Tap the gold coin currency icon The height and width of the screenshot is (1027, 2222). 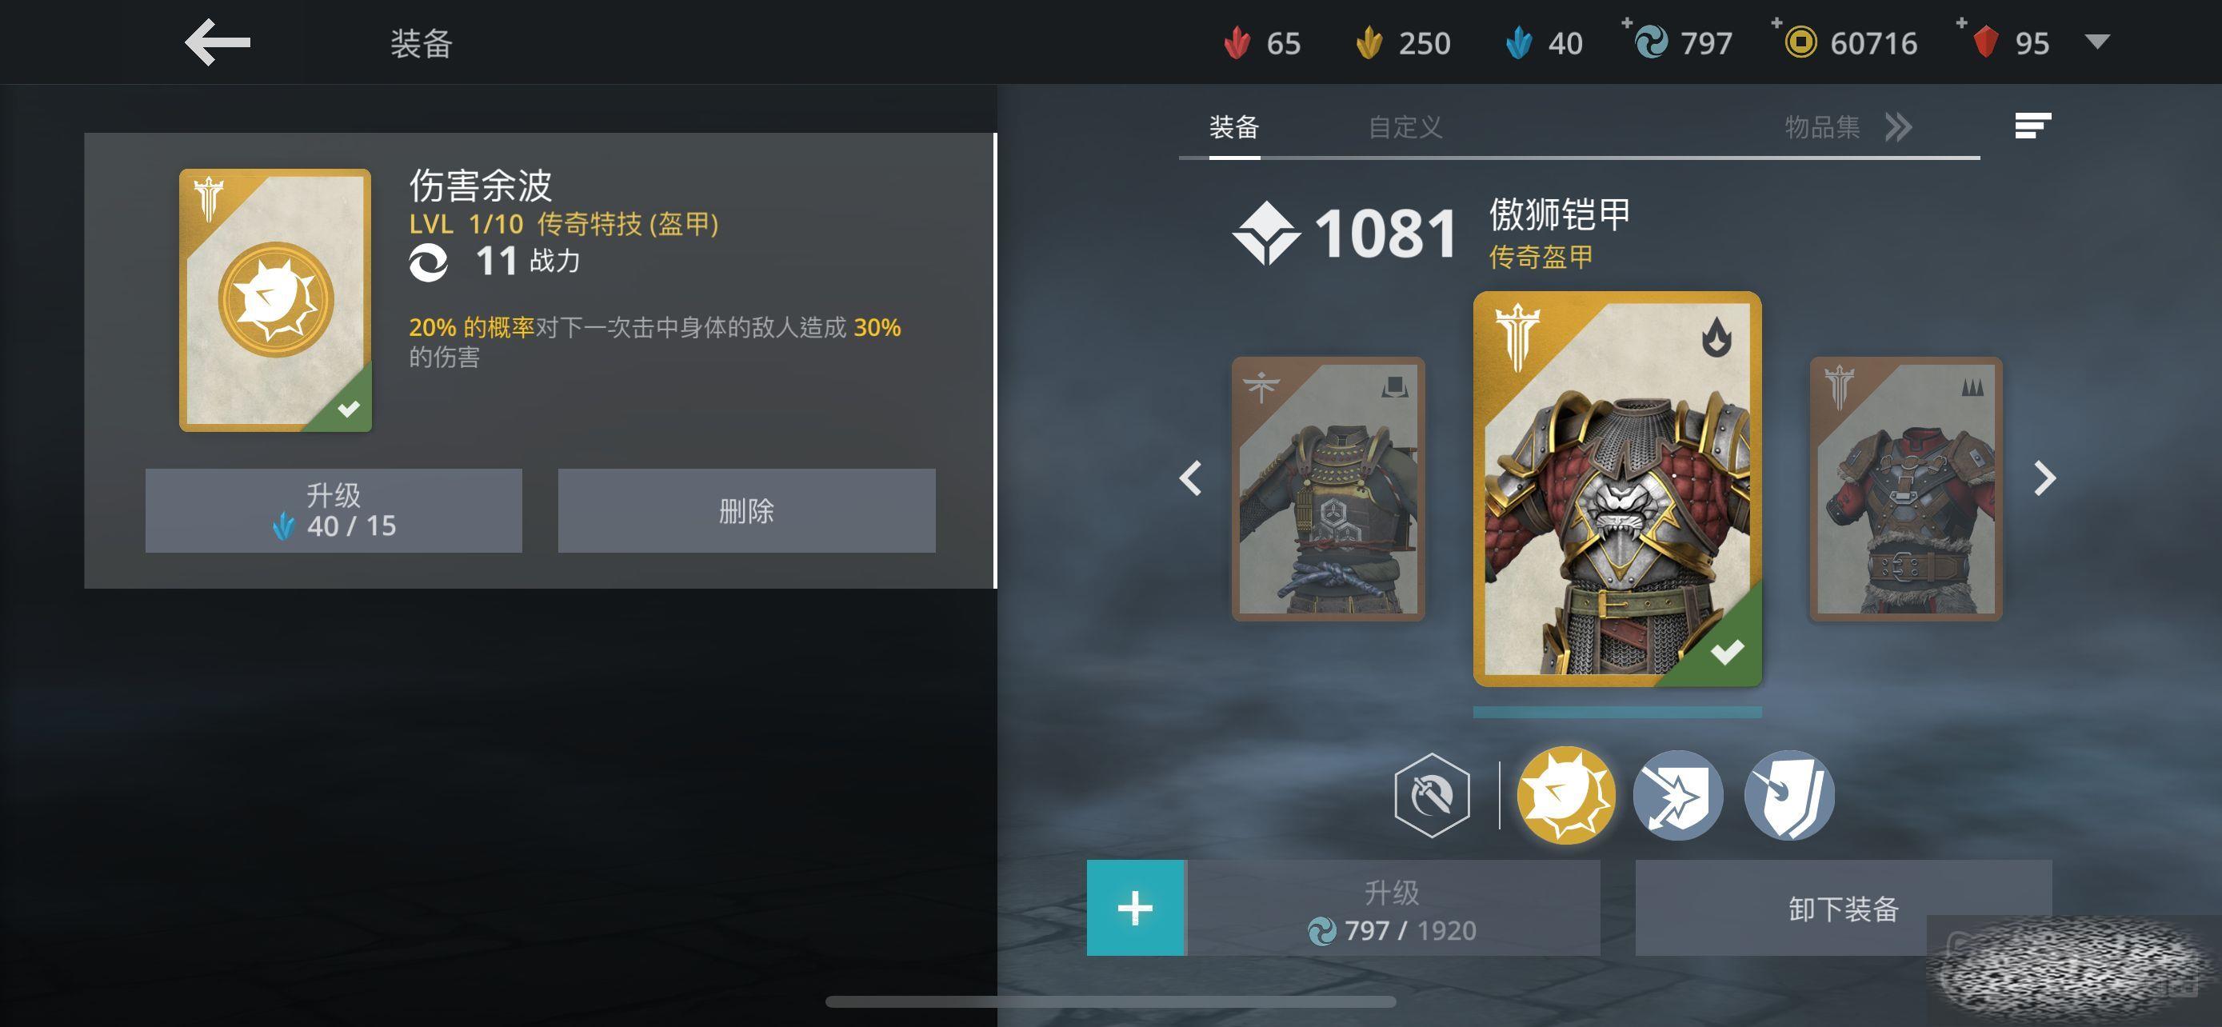click(1800, 42)
